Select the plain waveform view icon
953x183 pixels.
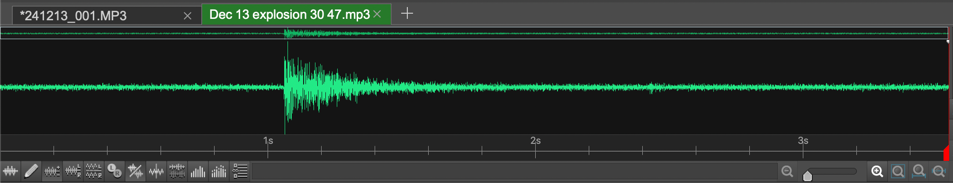10,171
